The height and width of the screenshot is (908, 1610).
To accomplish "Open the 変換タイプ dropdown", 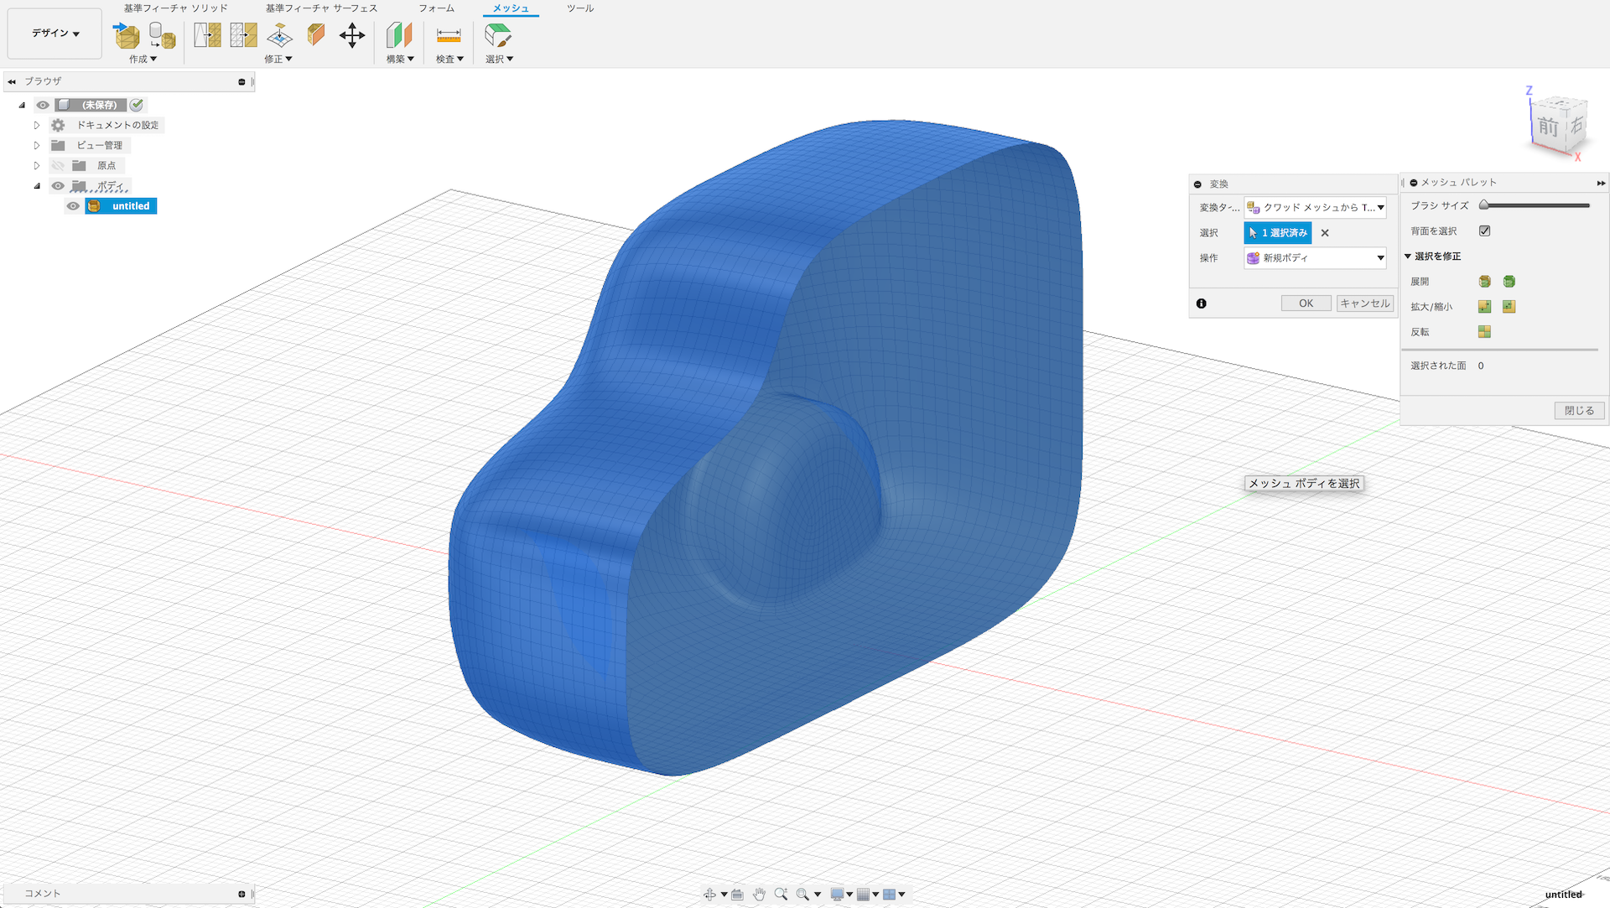I will pos(1314,207).
